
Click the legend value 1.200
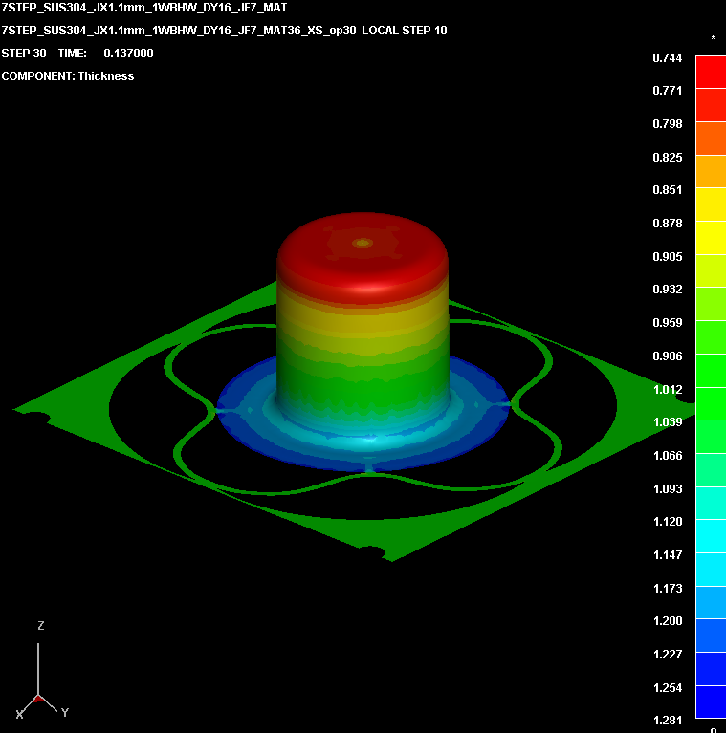(x=668, y=621)
